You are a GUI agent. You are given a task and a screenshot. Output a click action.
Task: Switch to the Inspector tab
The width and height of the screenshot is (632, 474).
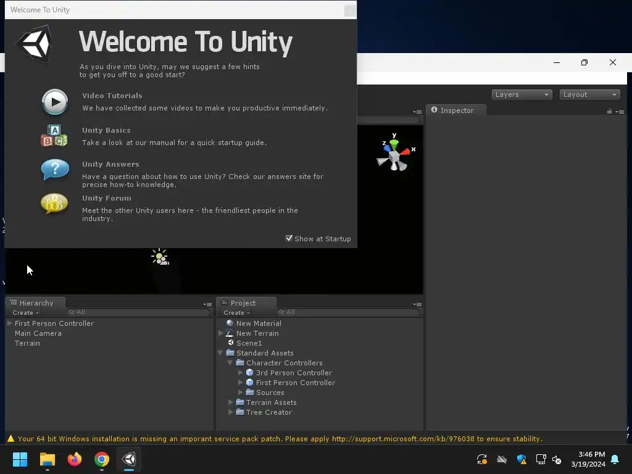pos(456,110)
